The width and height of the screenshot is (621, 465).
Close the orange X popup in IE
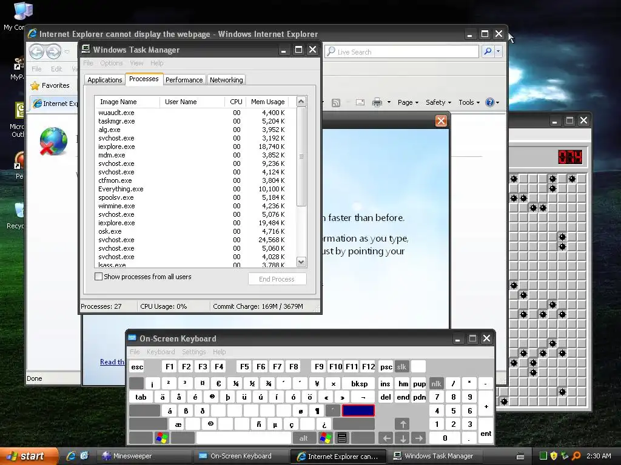tap(441, 121)
